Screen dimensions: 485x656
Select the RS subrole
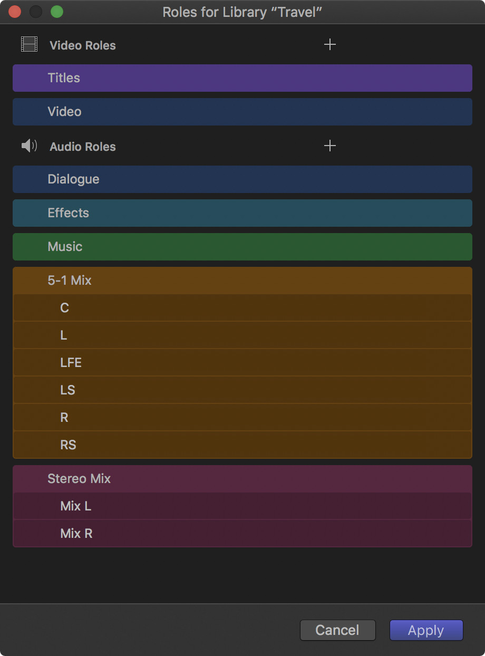pyautogui.click(x=242, y=445)
